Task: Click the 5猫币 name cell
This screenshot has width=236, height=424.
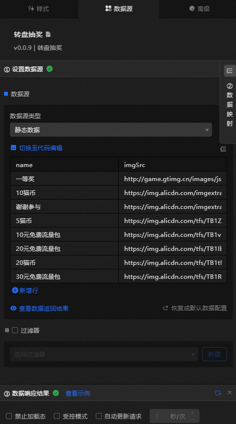Action: [x=64, y=220]
